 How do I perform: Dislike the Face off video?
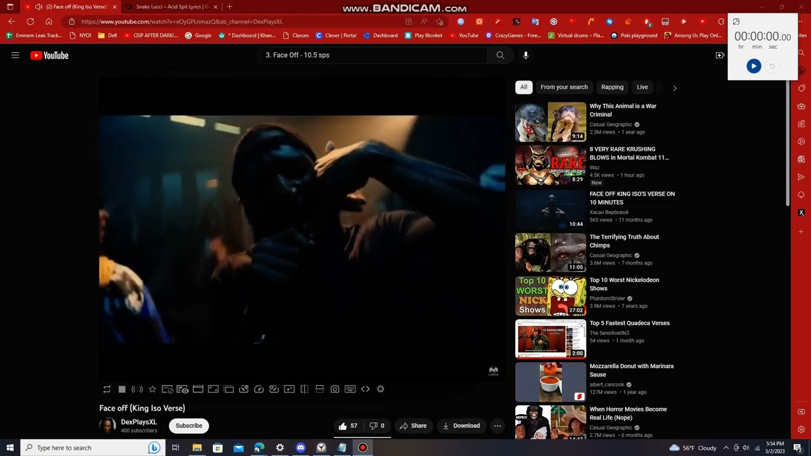tap(377, 426)
